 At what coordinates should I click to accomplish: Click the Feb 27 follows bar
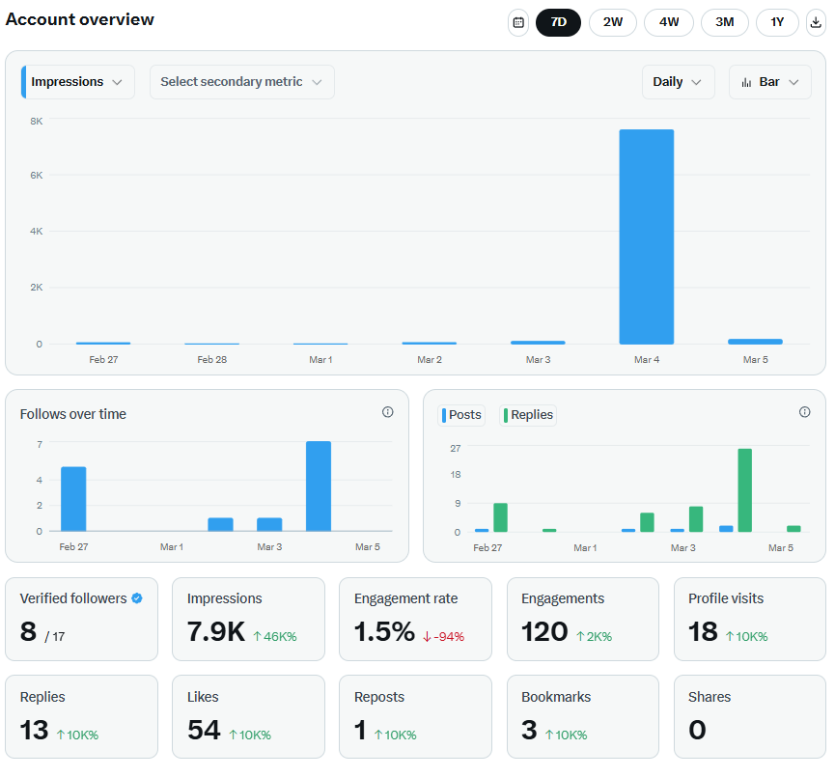click(73, 499)
